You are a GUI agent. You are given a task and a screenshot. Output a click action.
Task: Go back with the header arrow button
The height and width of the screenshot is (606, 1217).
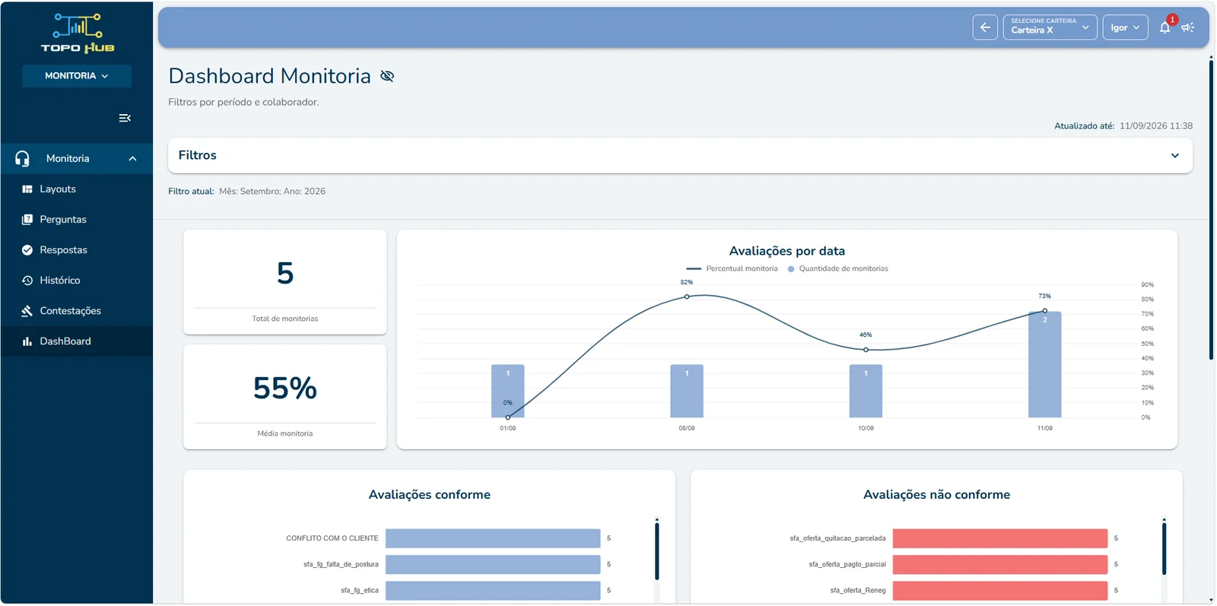coord(985,27)
